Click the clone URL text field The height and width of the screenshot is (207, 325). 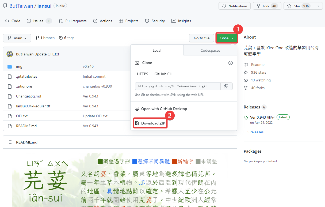(178, 86)
